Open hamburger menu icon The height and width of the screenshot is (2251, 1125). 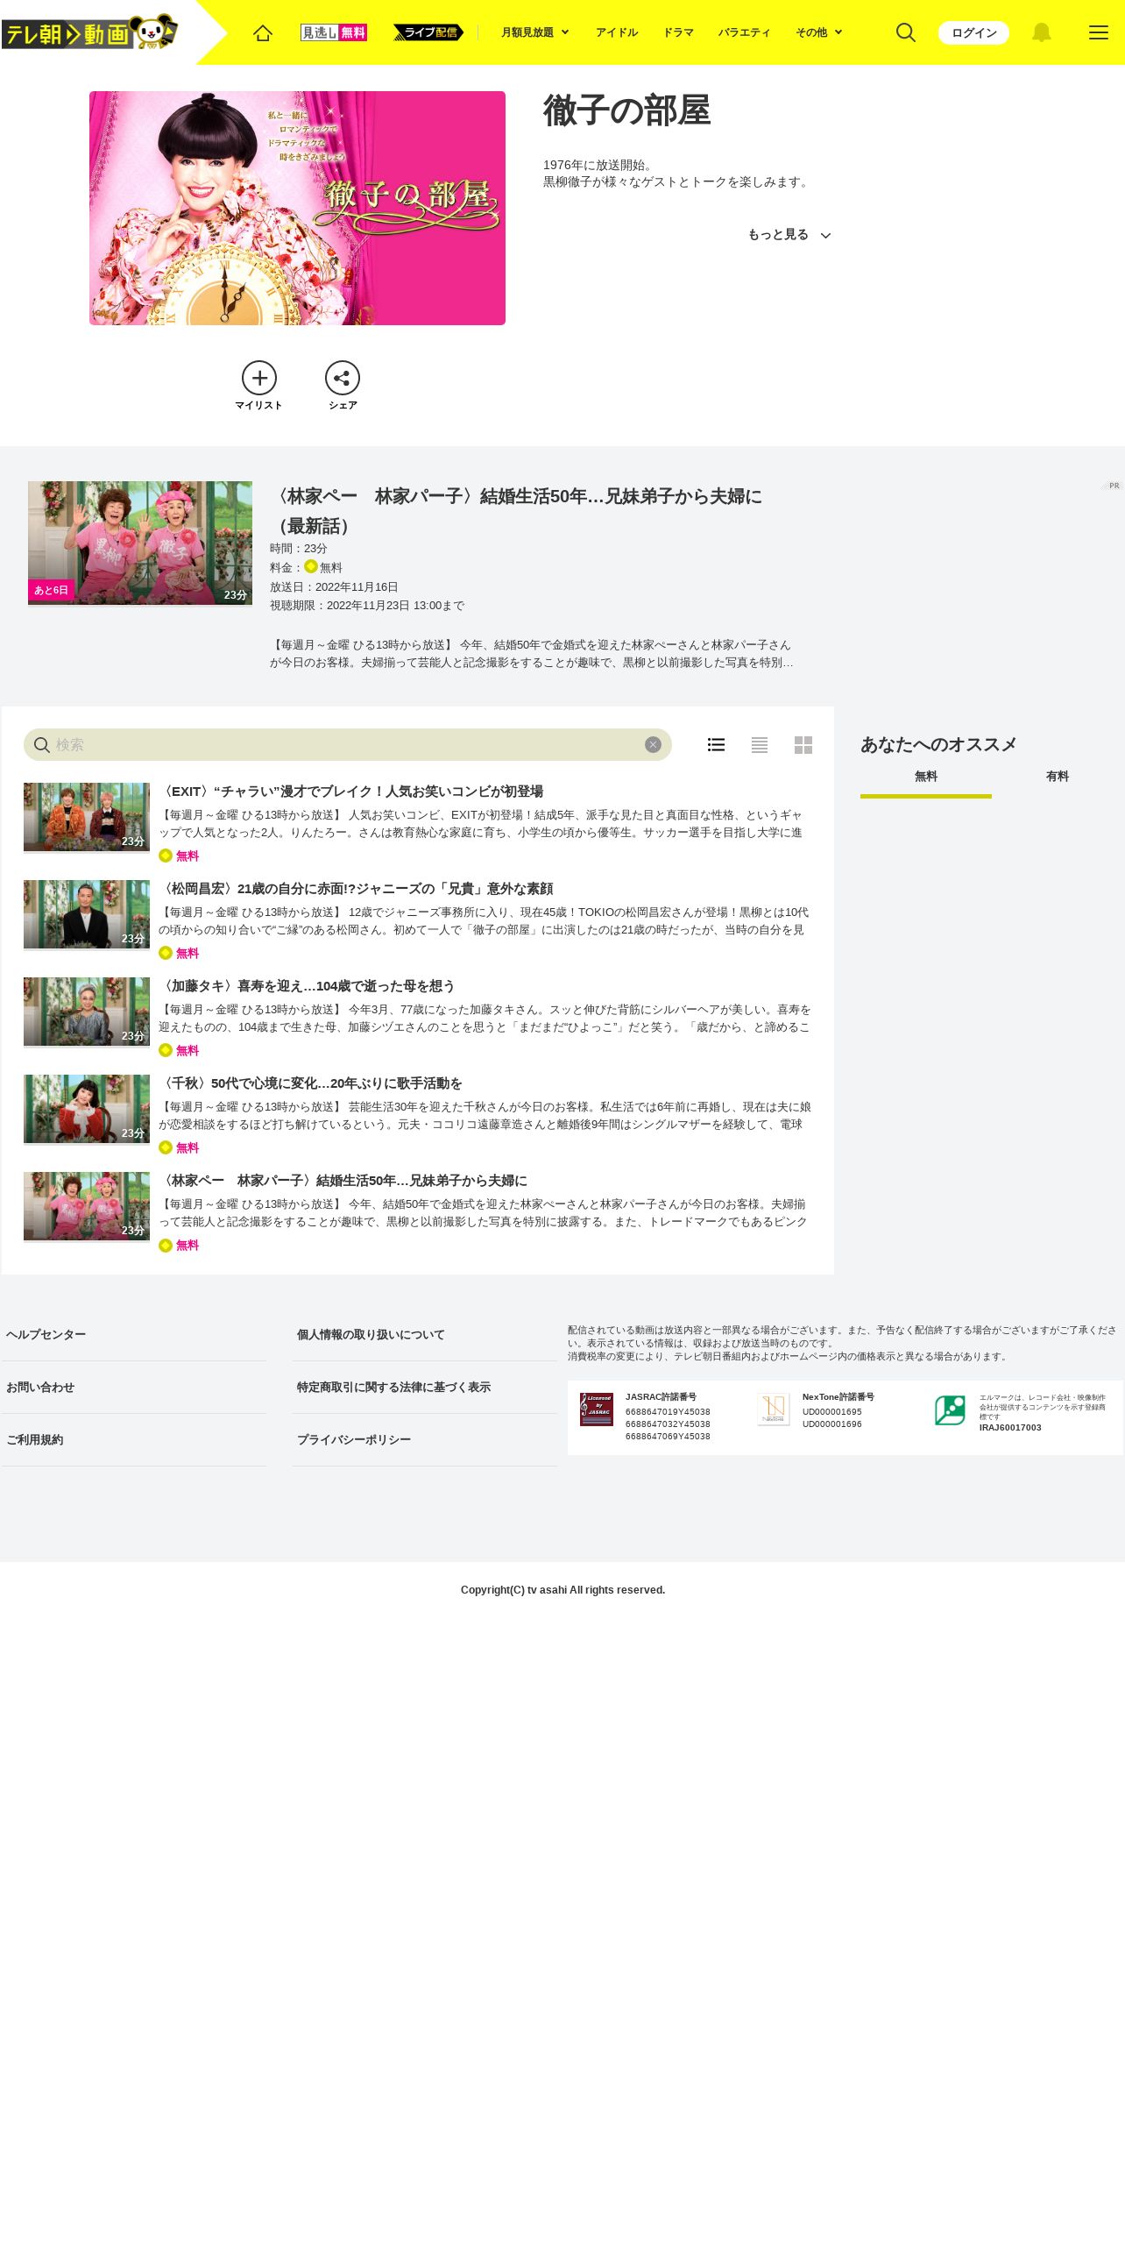click(1098, 32)
